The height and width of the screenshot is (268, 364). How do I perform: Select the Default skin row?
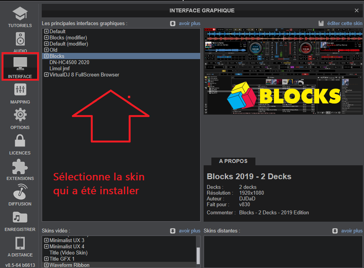tap(121, 31)
